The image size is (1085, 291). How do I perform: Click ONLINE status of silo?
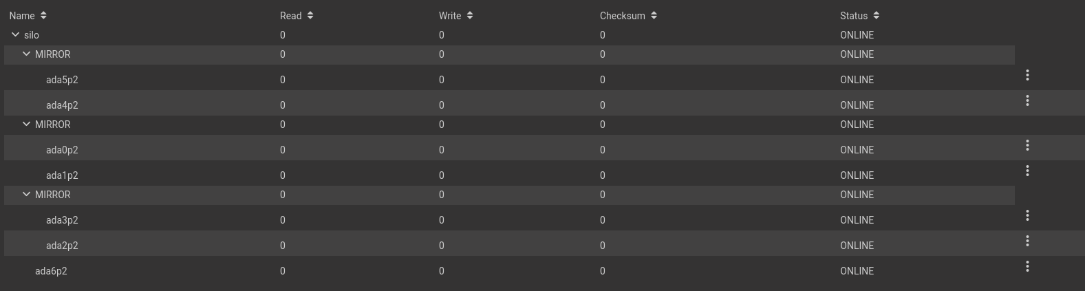(x=857, y=35)
